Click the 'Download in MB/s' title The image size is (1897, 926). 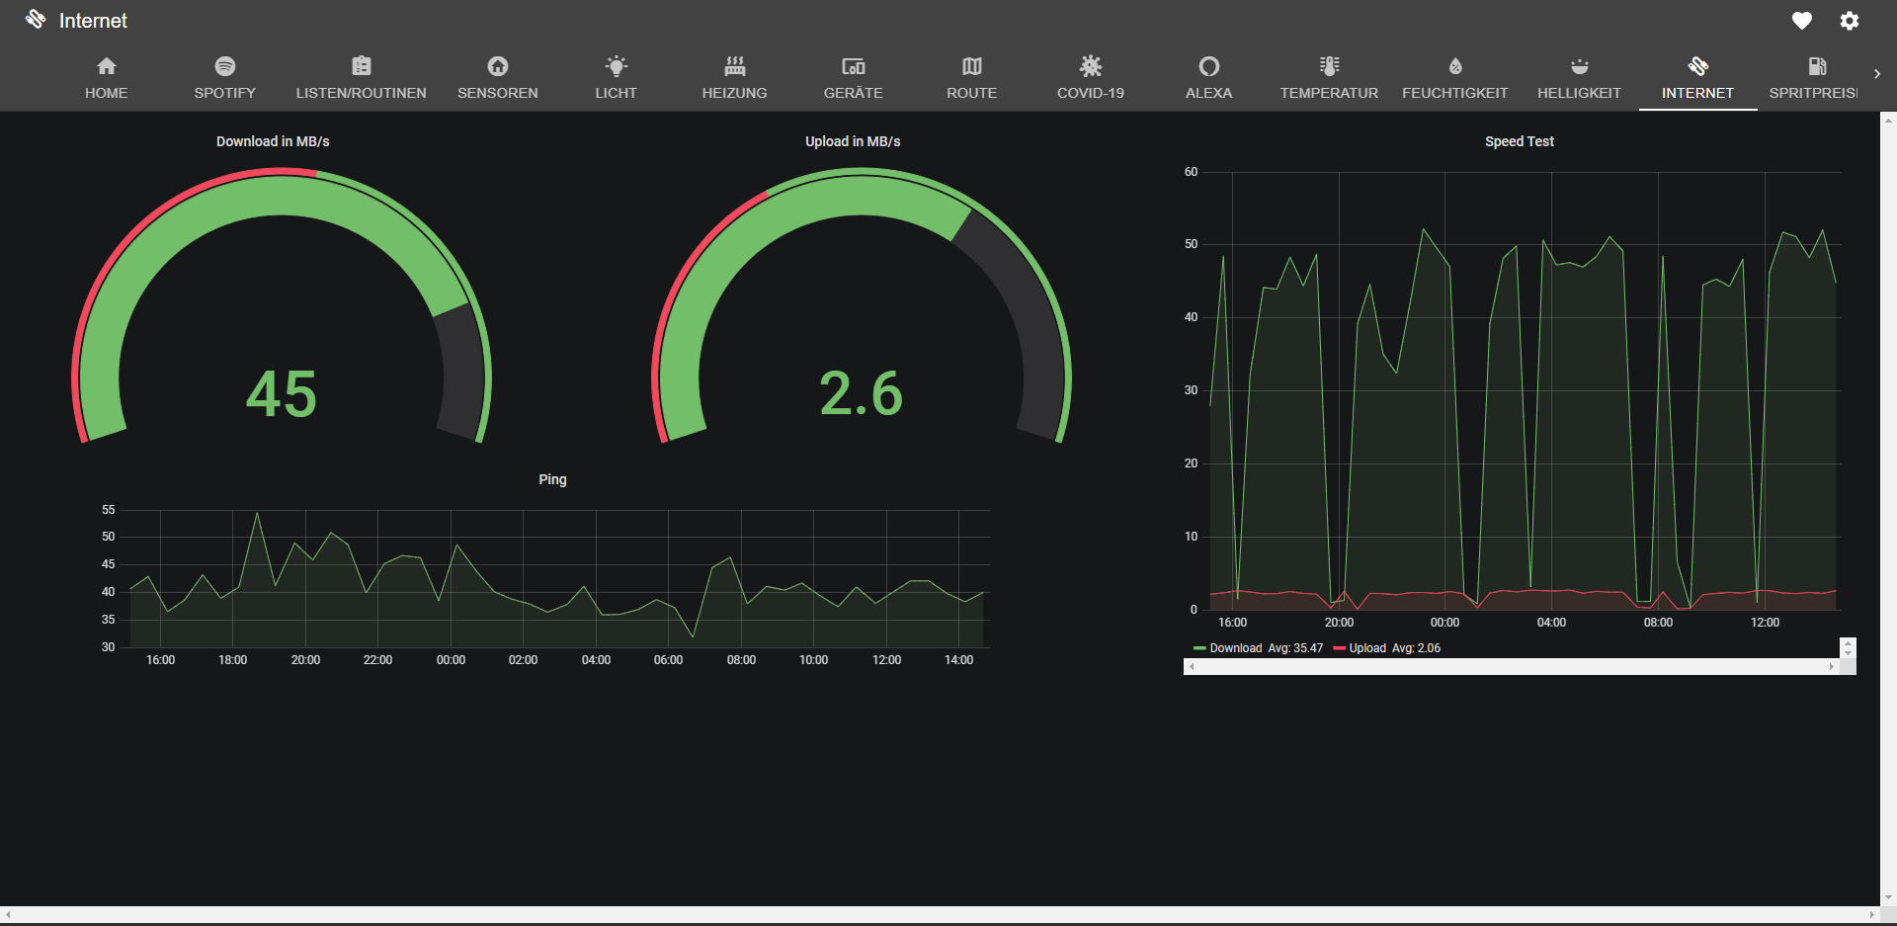pos(273,141)
